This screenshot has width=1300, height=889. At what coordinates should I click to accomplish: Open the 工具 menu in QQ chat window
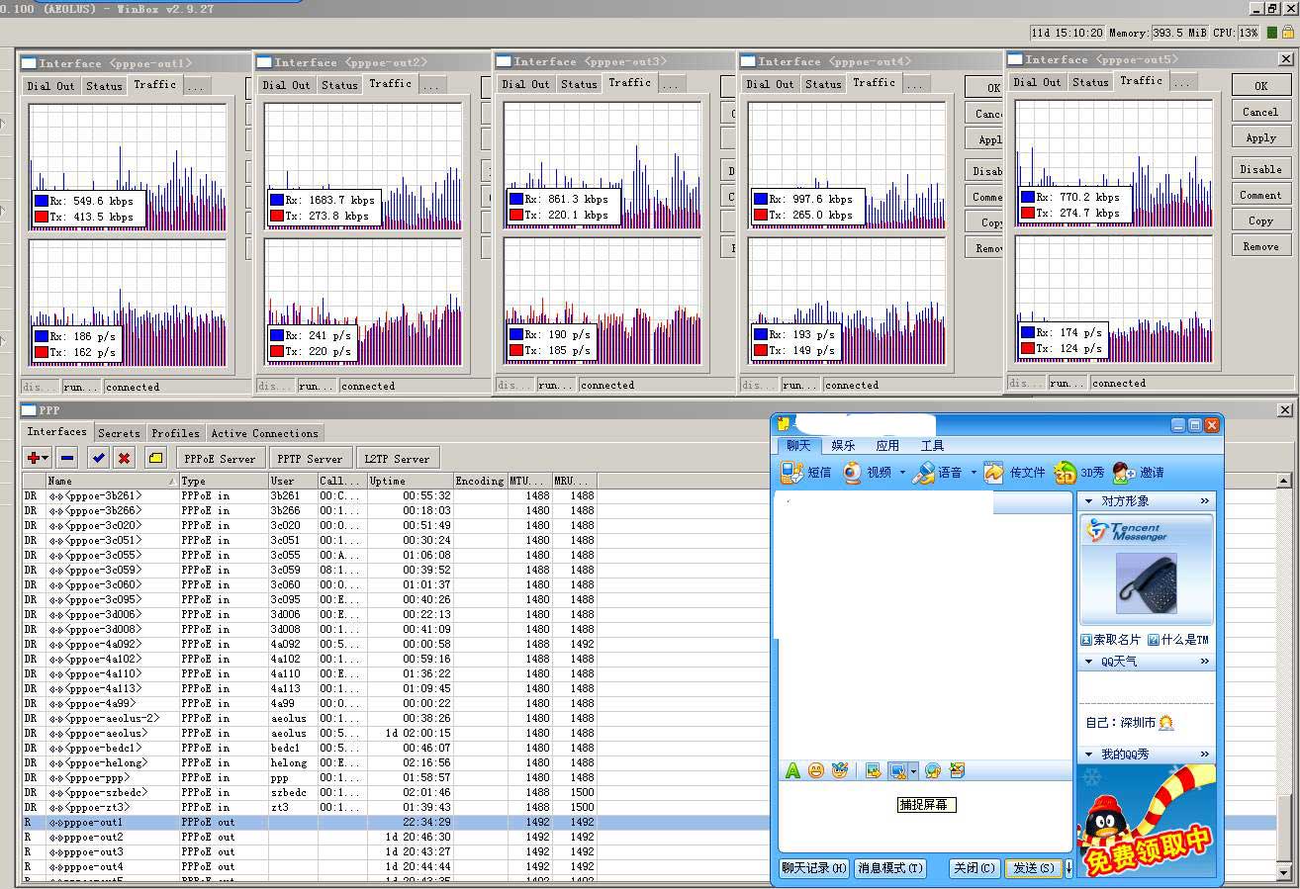pyautogui.click(x=933, y=446)
